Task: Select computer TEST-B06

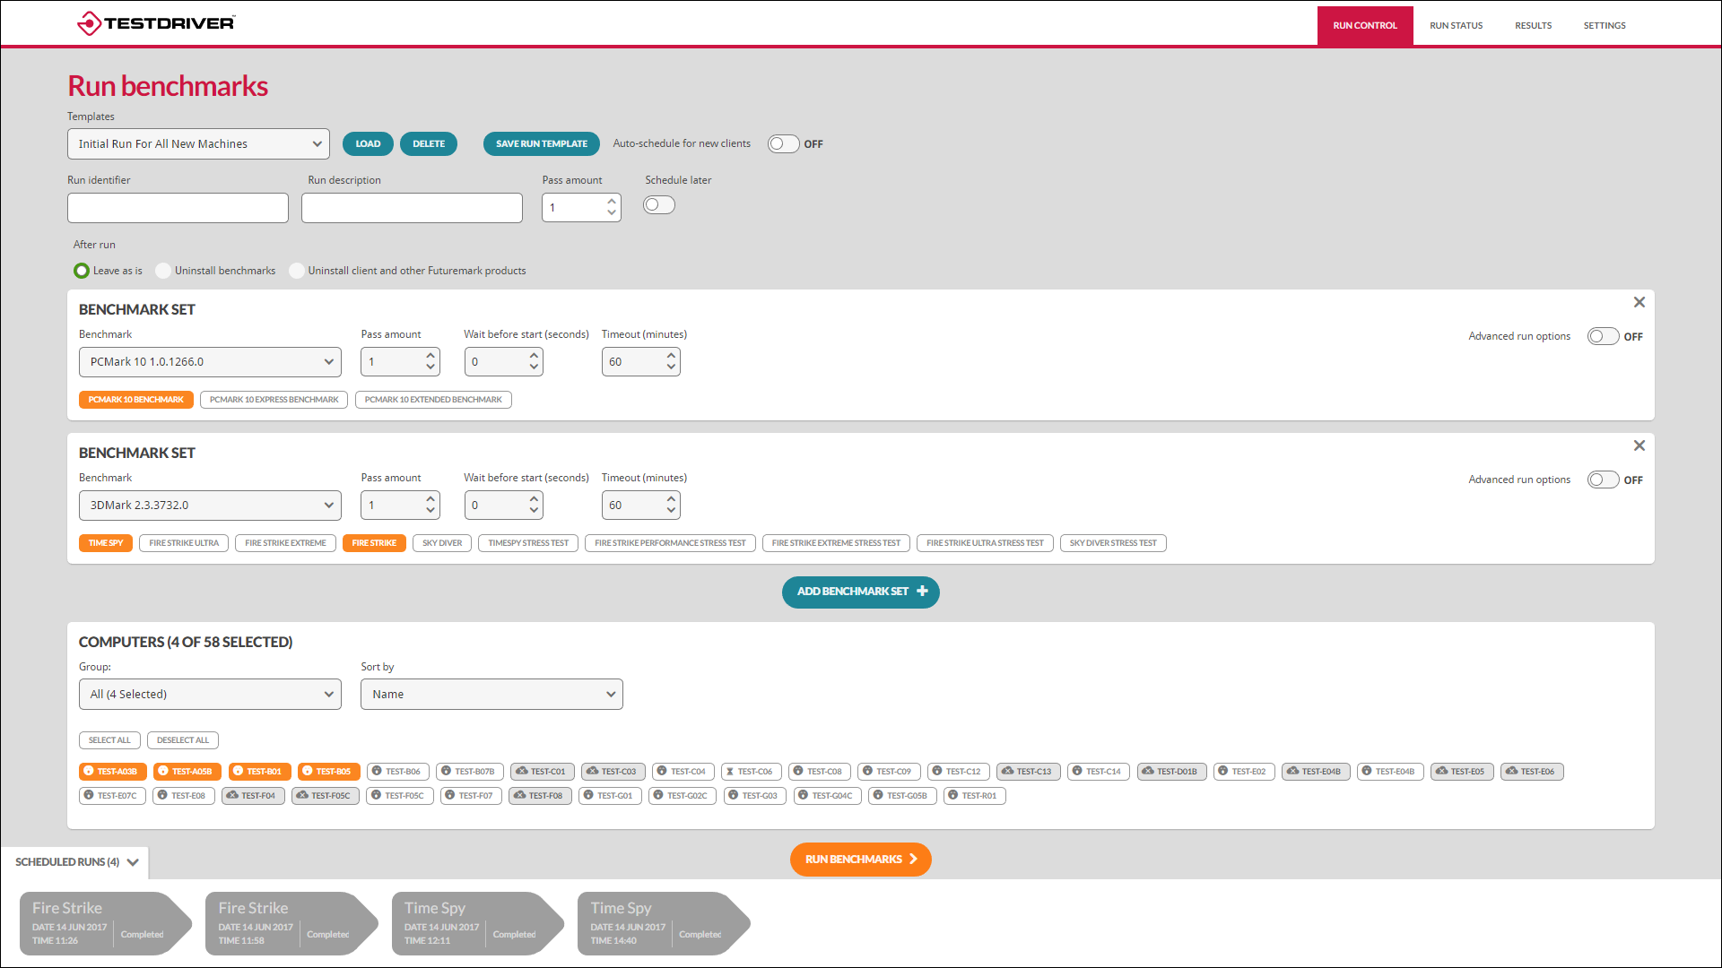Action: pyautogui.click(x=398, y=772)
